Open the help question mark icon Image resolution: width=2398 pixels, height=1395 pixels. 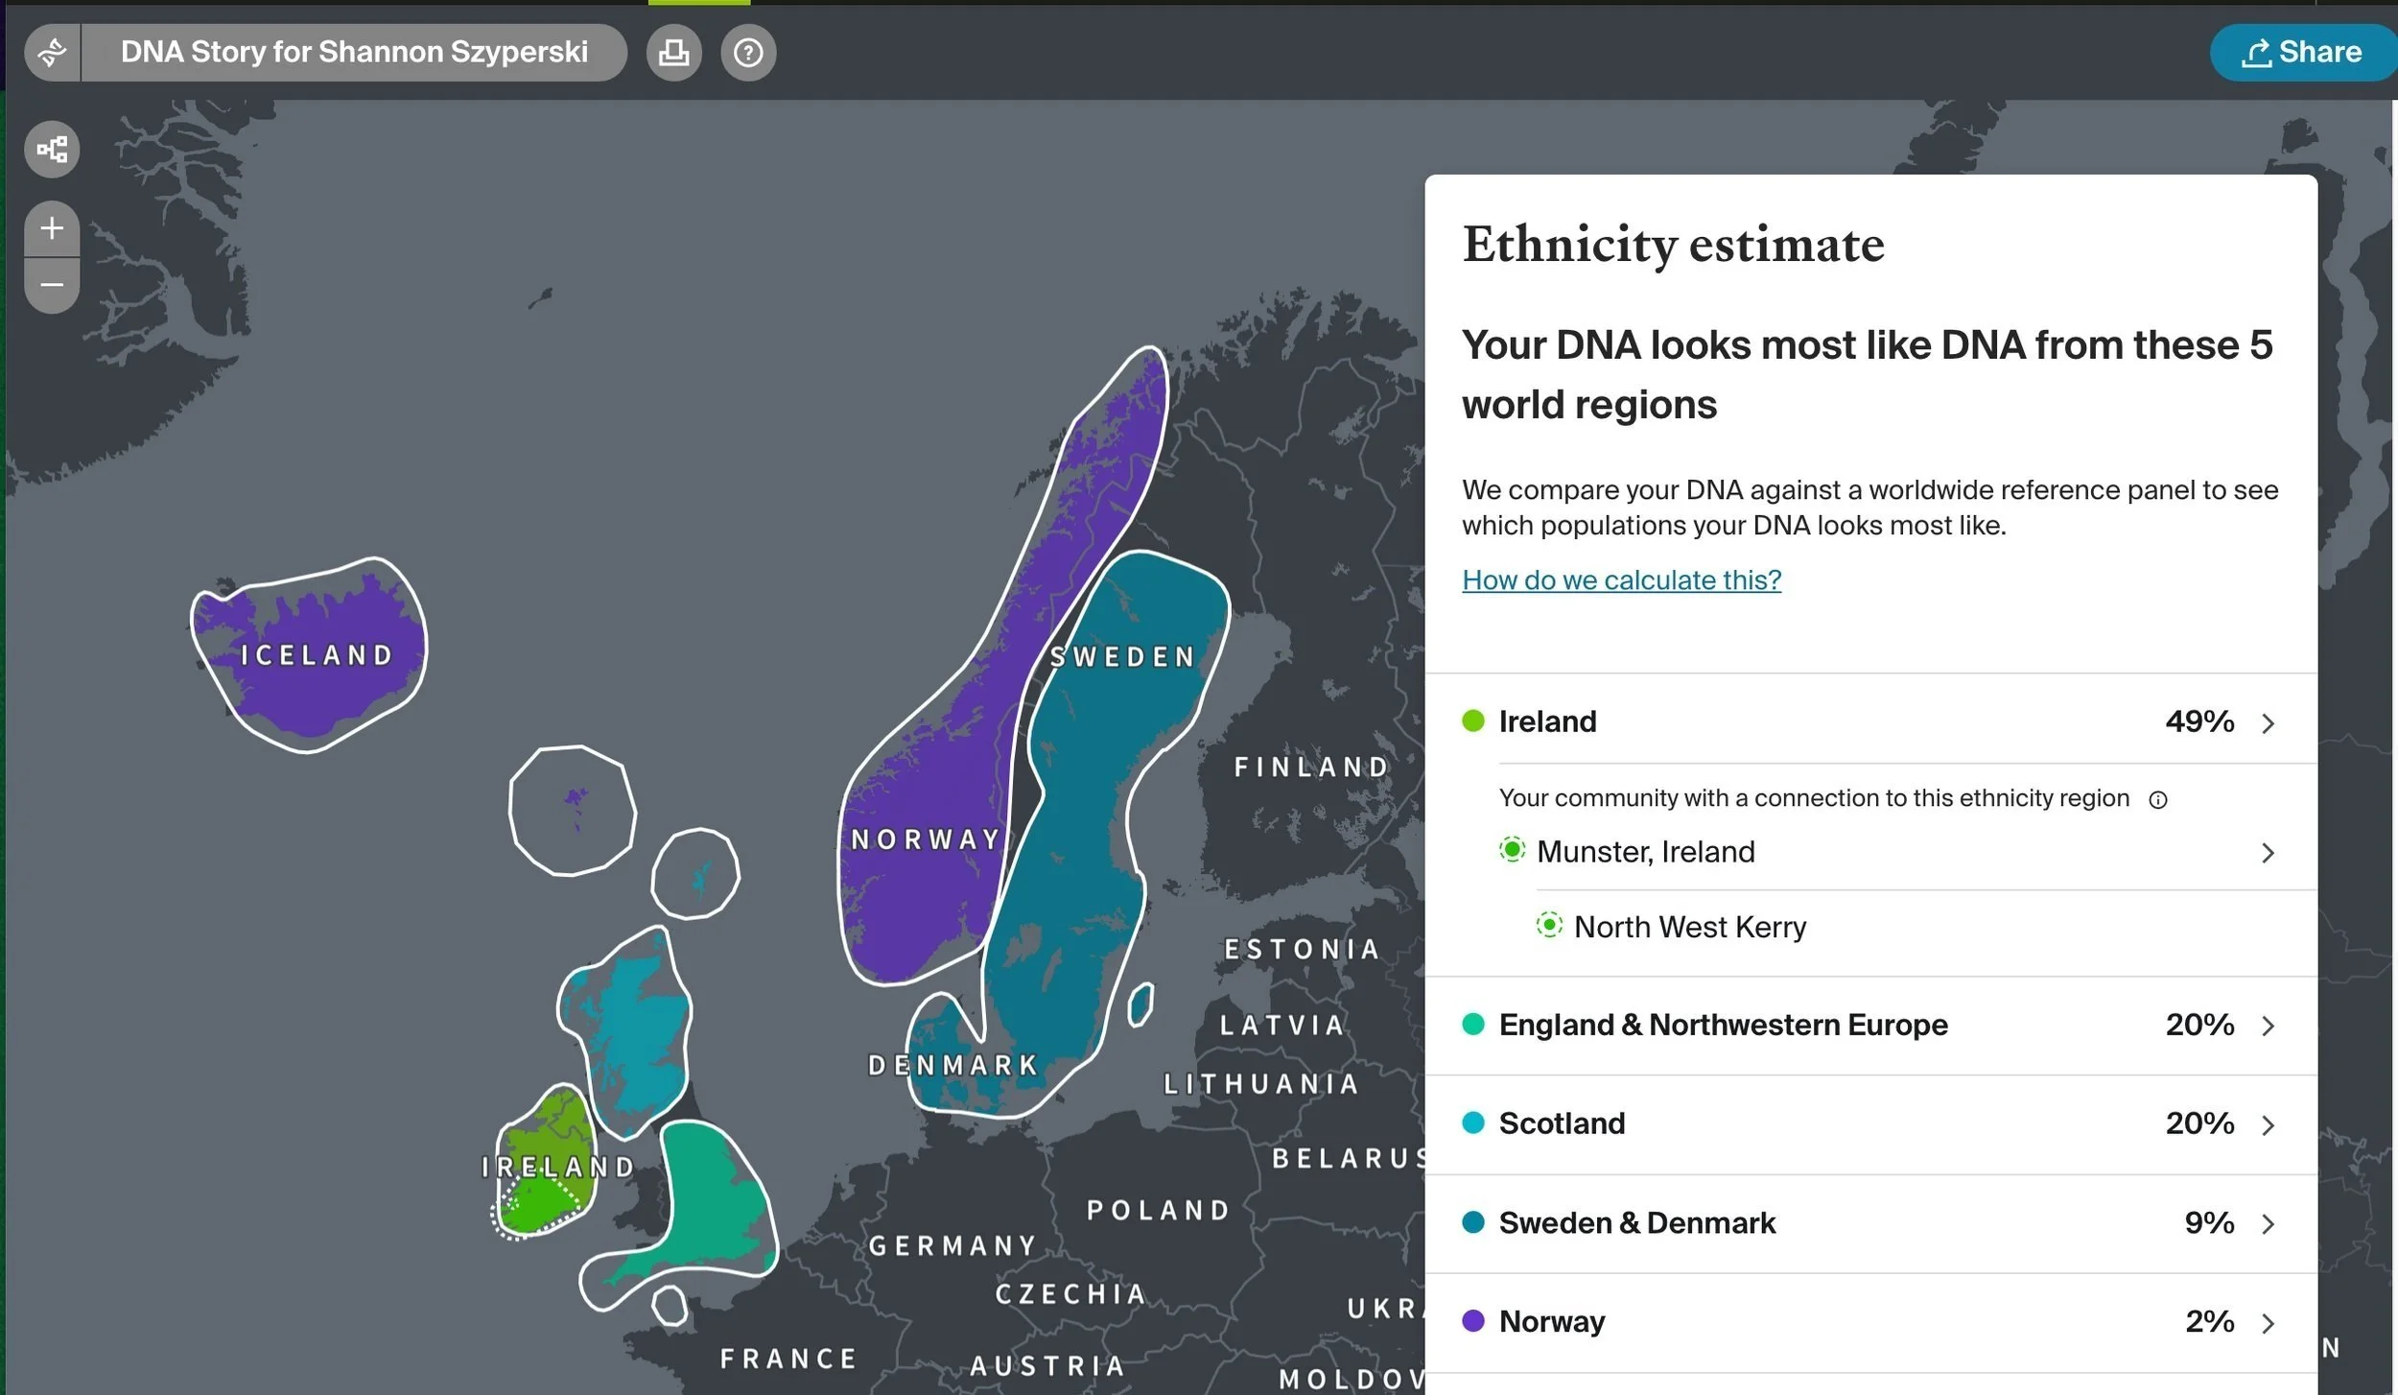748,52
